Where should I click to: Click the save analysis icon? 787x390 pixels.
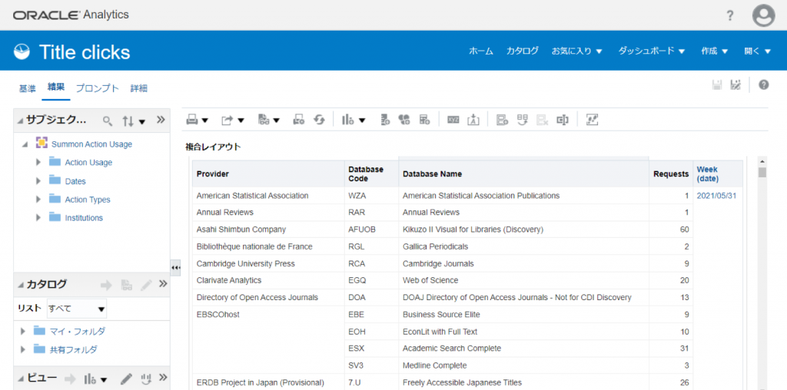717,84
